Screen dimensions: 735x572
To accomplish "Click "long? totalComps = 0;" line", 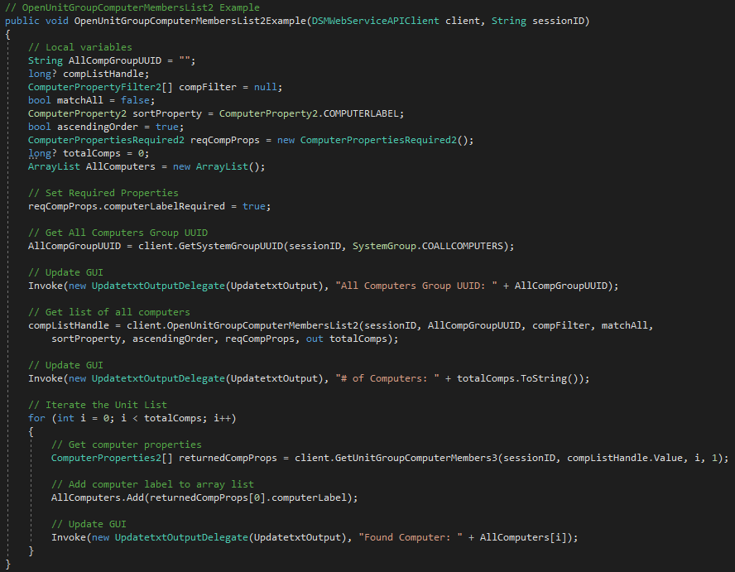I will pos(89,153).
